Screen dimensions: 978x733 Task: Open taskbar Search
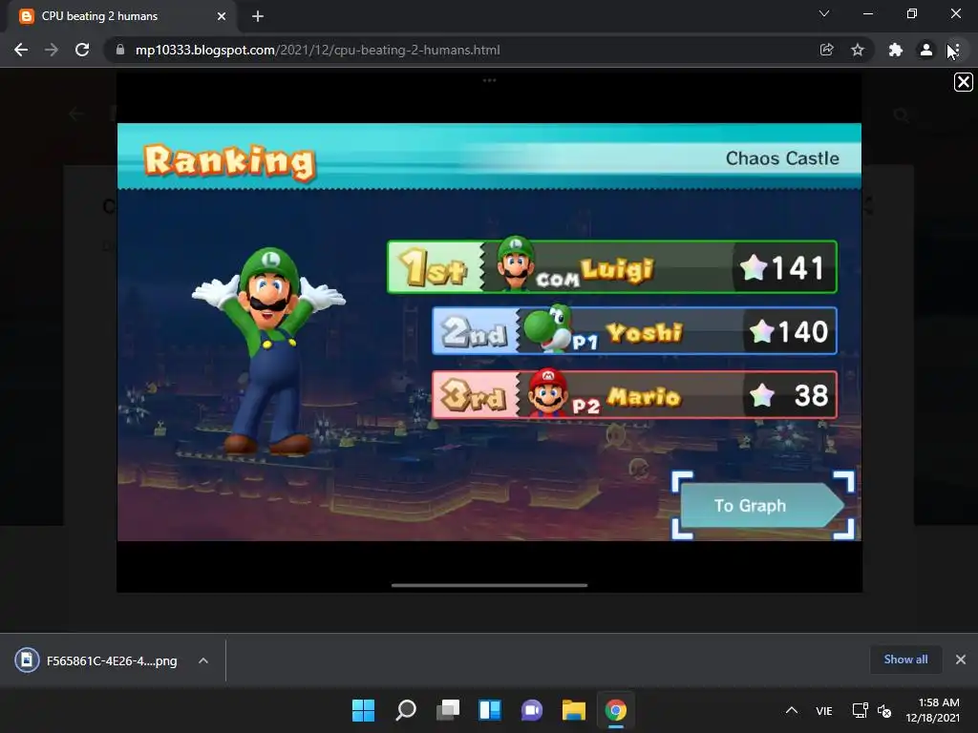(405, 710)
